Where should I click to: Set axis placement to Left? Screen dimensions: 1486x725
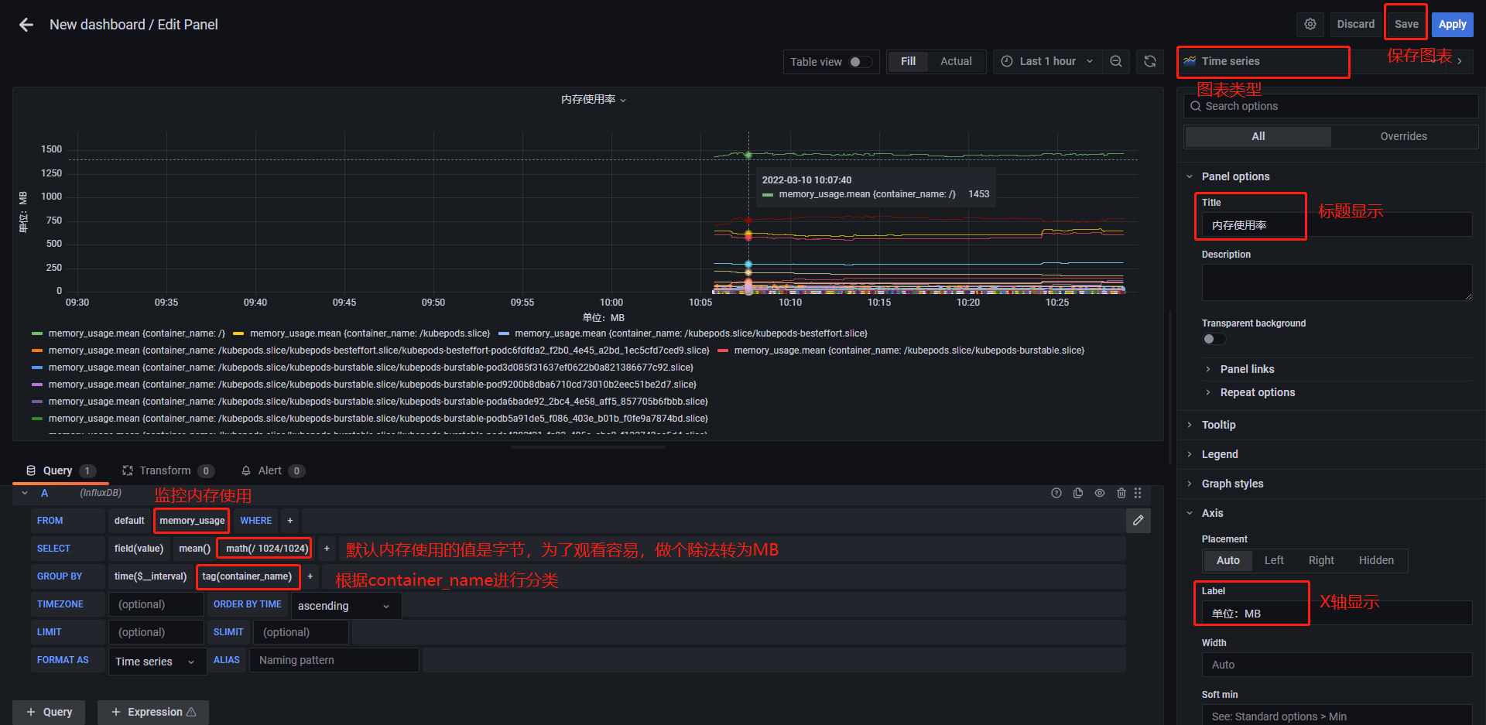(1273, 560)
